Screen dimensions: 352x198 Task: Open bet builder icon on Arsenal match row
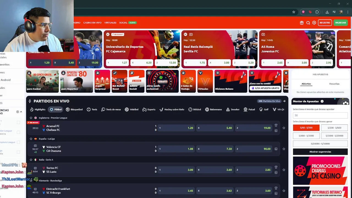click(x=276, y=125)
